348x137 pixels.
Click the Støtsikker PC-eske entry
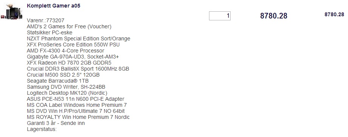point(50,32)
